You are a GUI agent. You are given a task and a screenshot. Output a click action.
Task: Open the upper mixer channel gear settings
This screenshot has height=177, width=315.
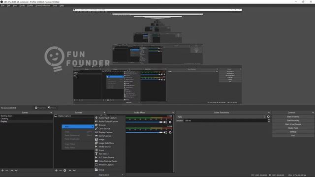tap(170, 122)
